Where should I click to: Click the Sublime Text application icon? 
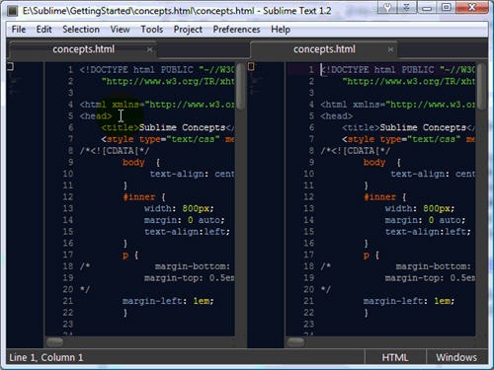pos(12,11)
